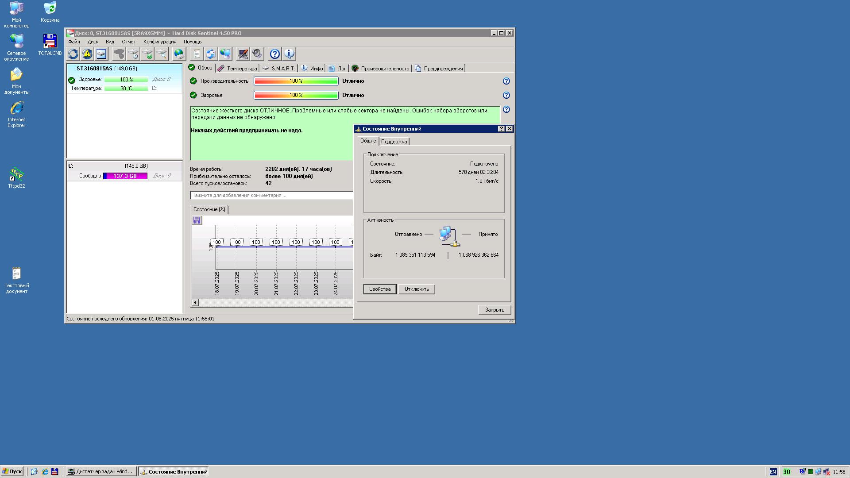This screenshot has height=478, width=850.
Task: Click the refresh icon with yellow warning triangle
Action: (x=87, y=54)
